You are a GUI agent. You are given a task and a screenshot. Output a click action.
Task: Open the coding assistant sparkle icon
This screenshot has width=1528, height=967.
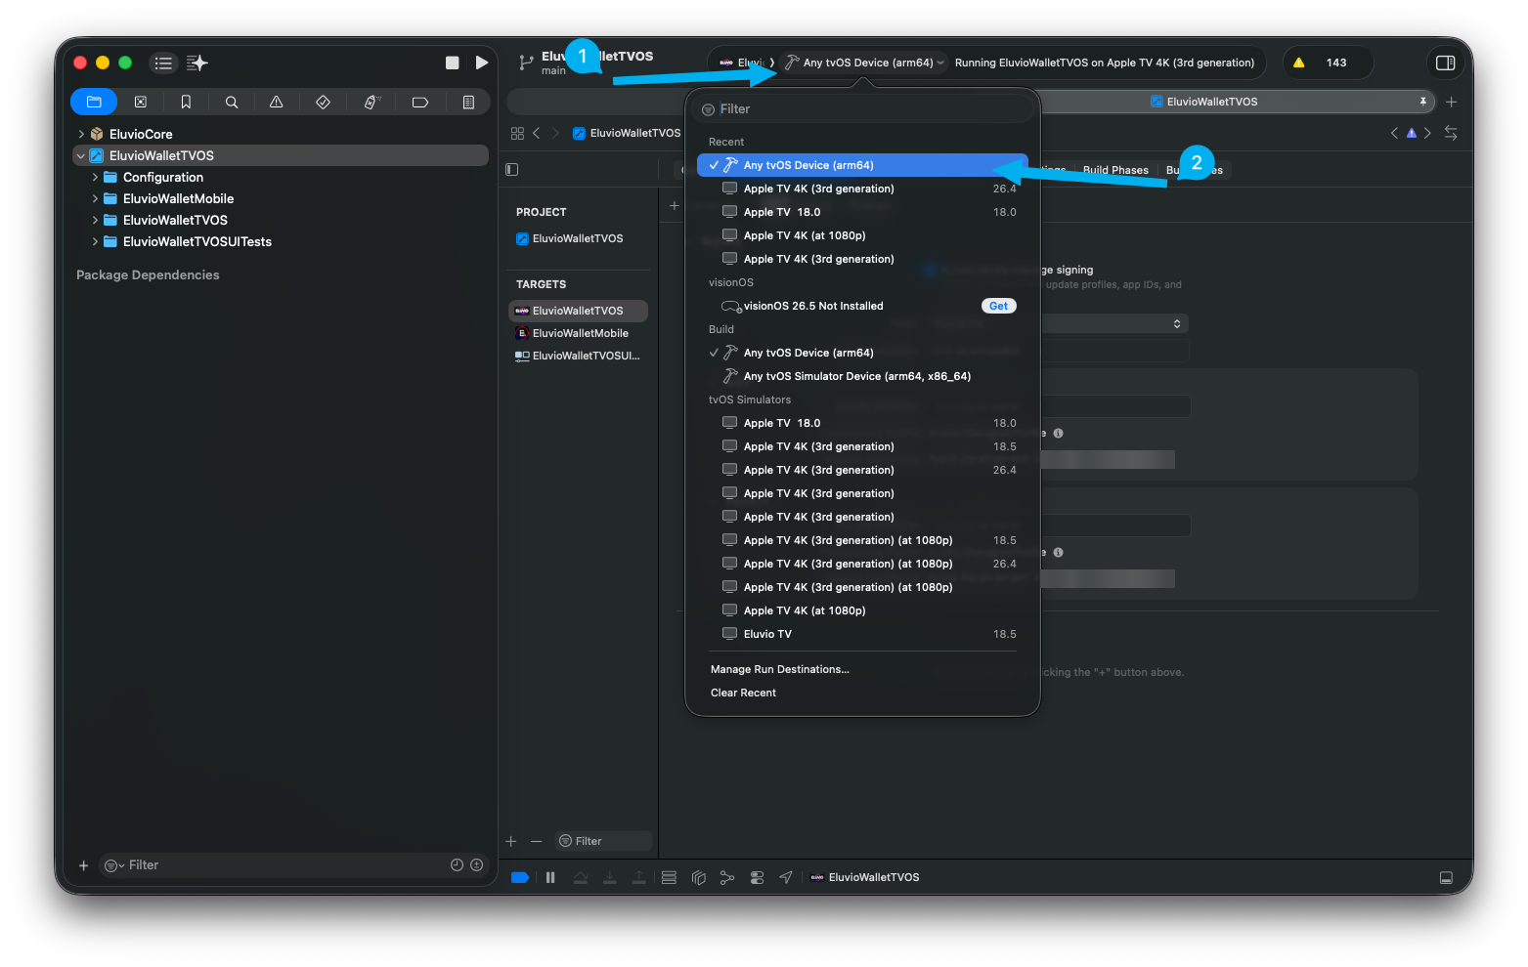(x=197, y=63)
